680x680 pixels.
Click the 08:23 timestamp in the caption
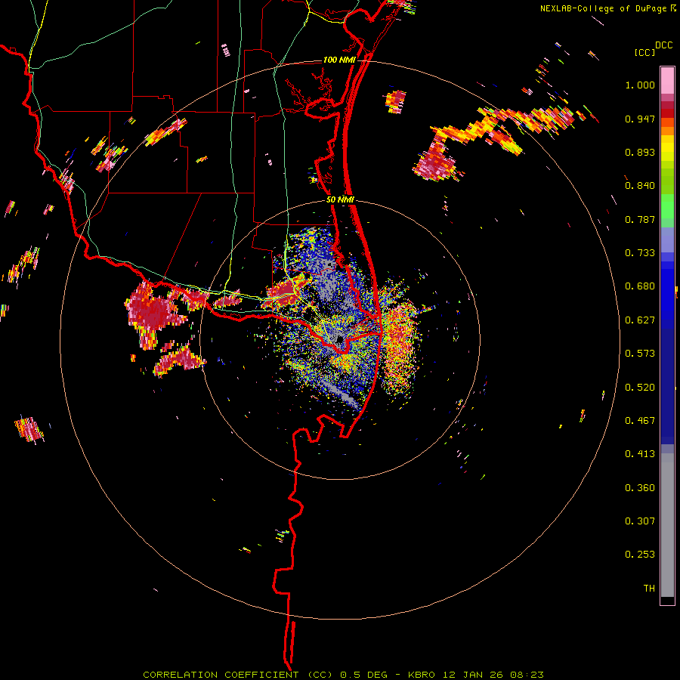click(x=527, y=675)
